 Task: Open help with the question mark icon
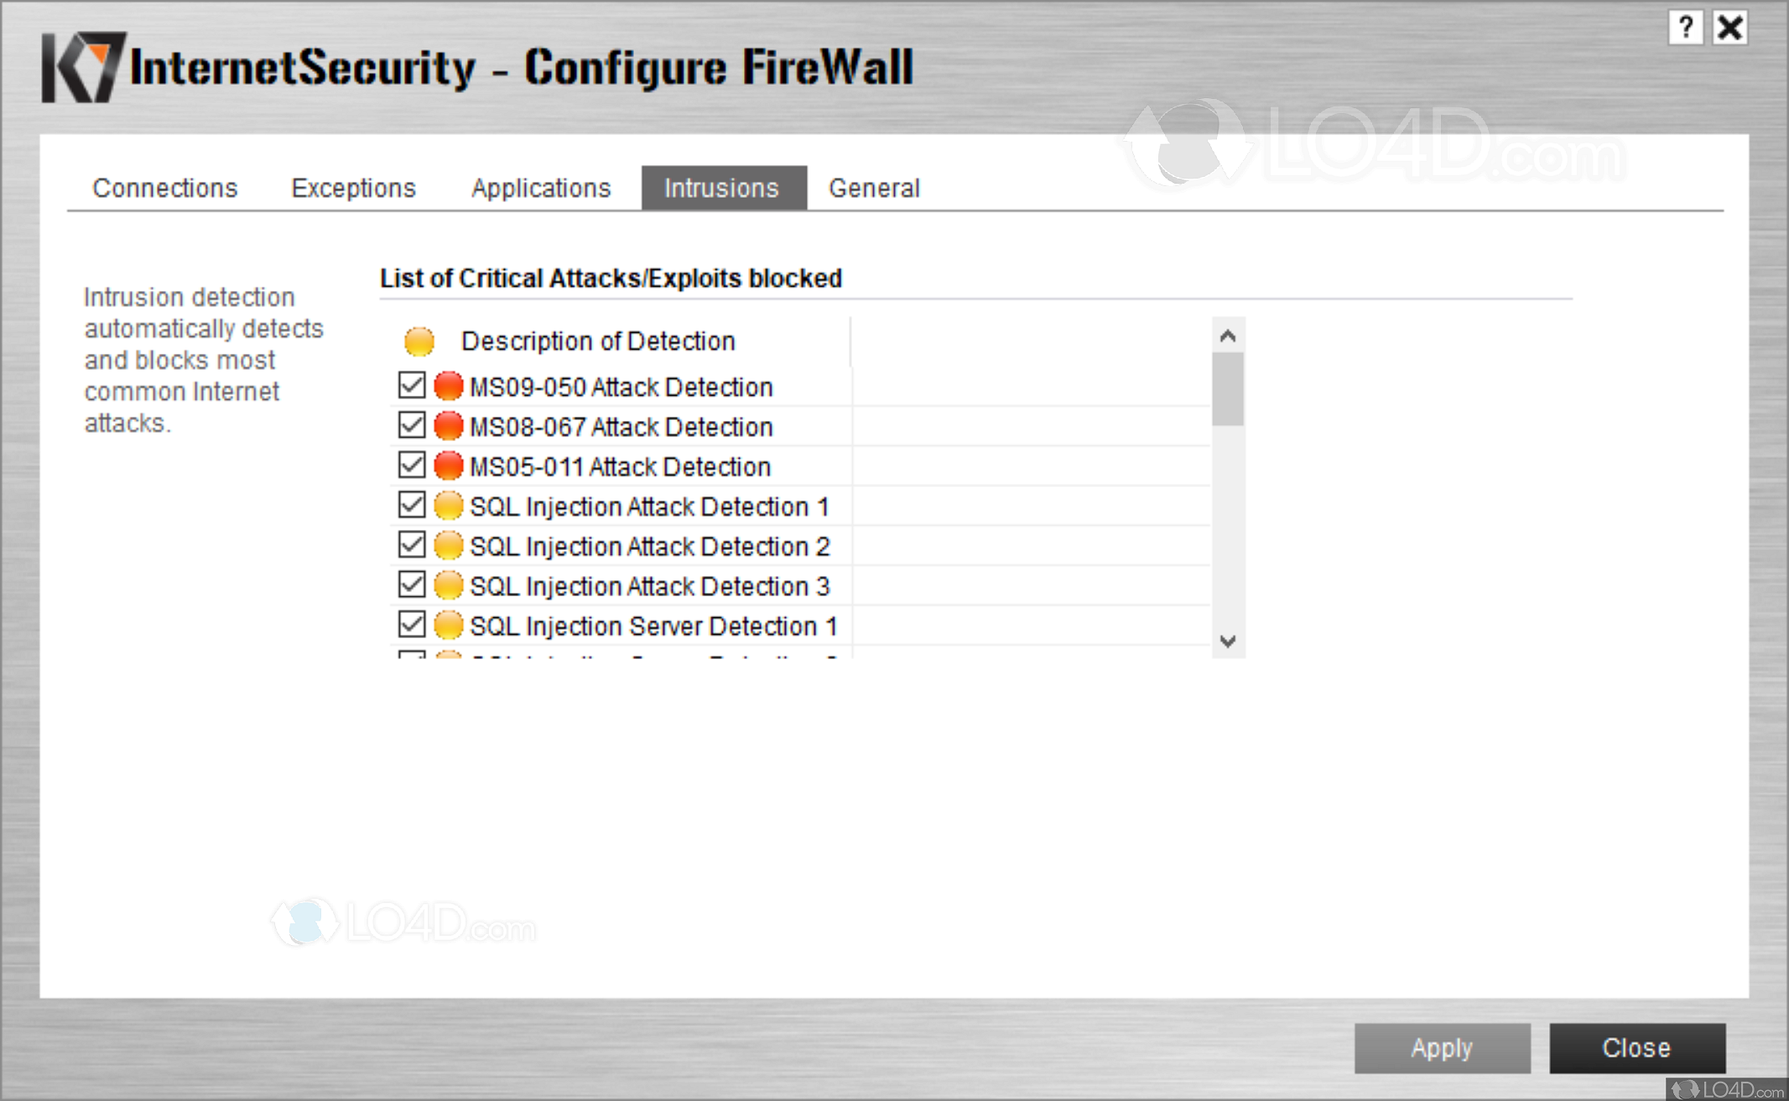pyautogui.click(x=1684, y=28)
